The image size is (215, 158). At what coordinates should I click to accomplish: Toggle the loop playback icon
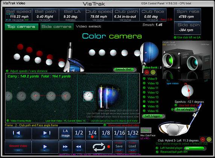tap(99, 147)
